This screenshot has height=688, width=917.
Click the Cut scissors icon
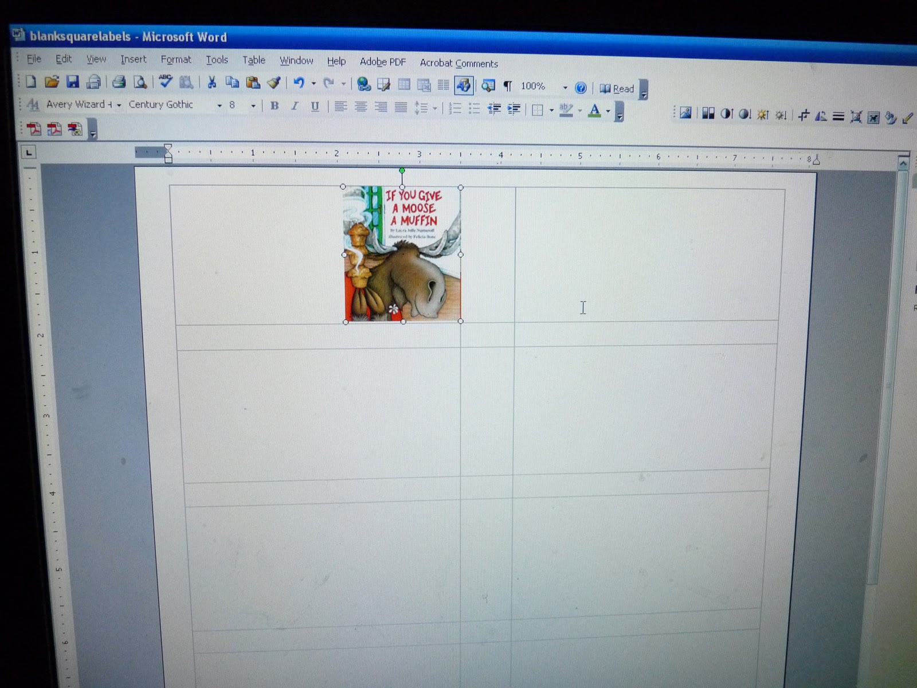click(211, 83)
